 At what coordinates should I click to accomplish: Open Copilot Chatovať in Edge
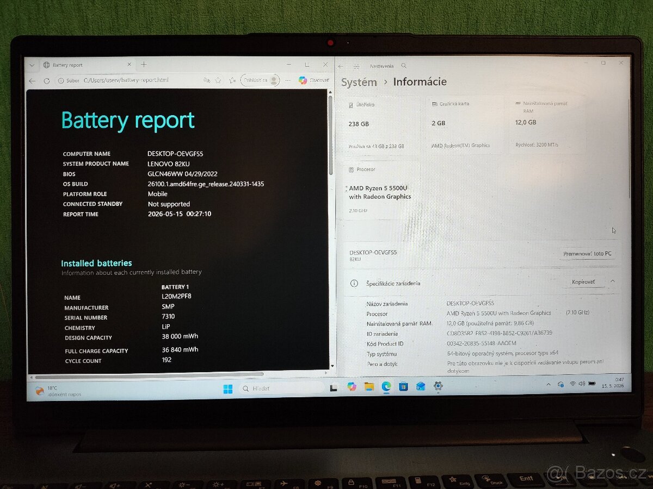tap(314, 80)
